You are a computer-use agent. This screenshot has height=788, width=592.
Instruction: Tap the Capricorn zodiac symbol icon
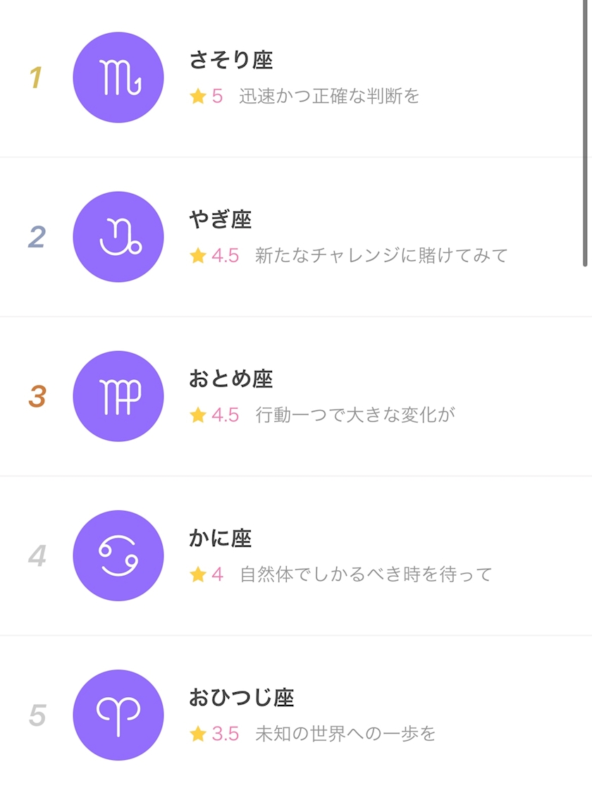118,237
